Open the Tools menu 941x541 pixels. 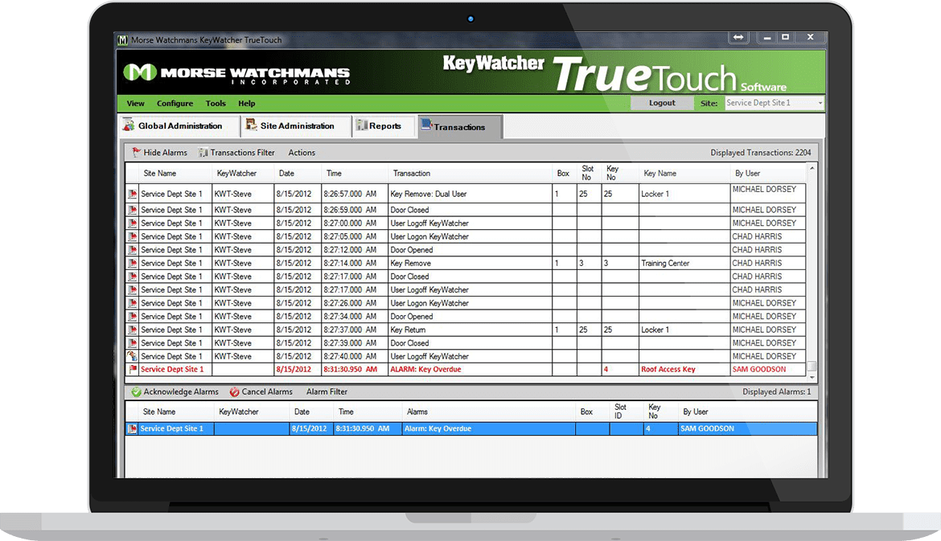click(216, 104)
